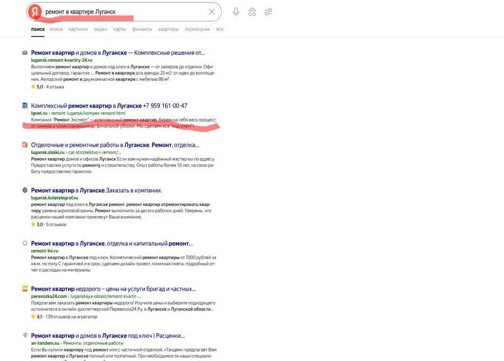Click perevozka24.com site link
This screenshot has width=504, height=361.
[49, 296]
